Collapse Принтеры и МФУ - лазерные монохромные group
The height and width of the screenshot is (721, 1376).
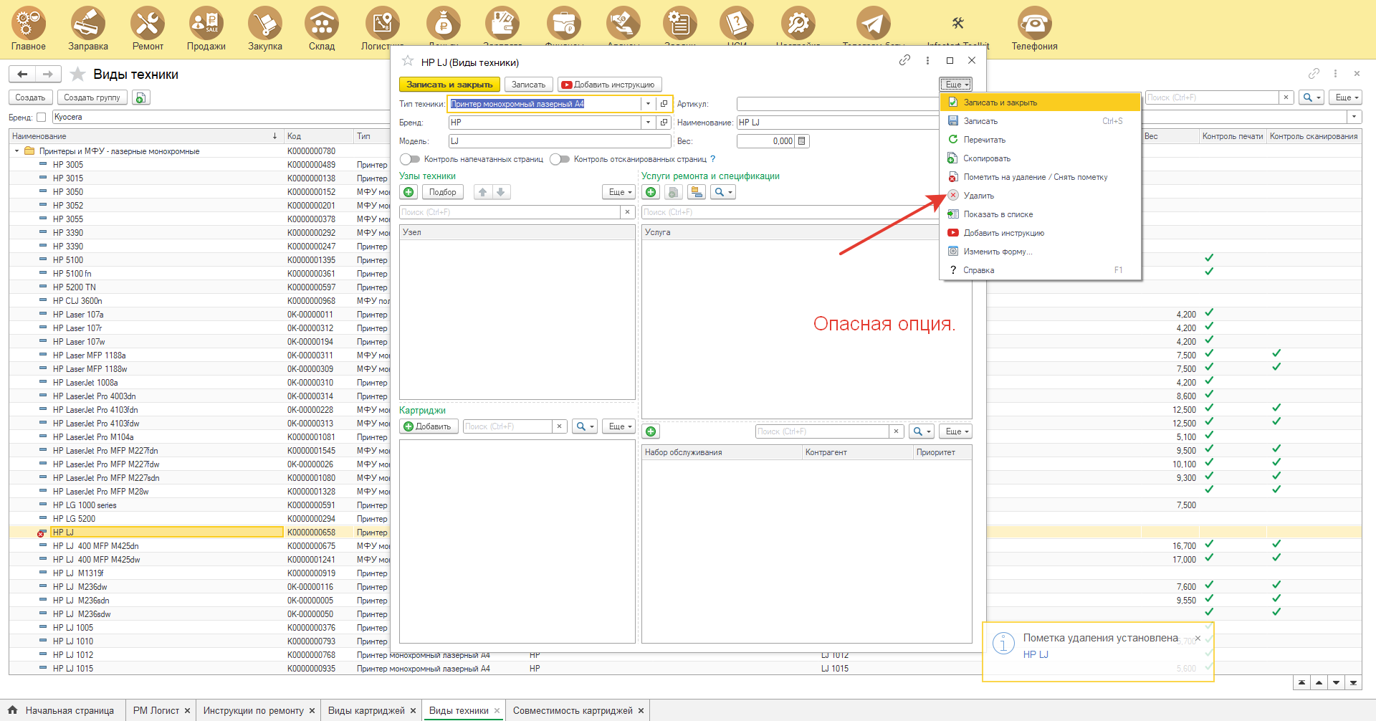(16, 151)
